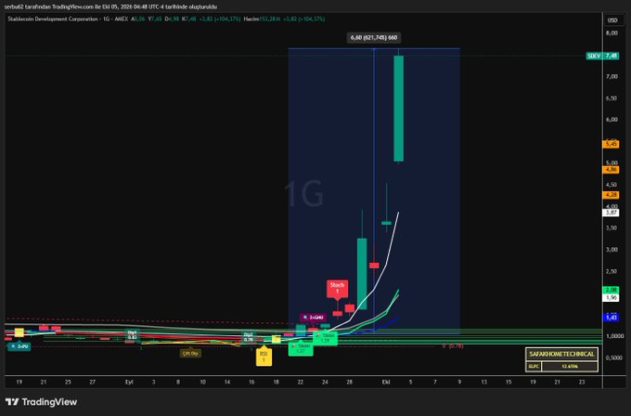The width and height of the screenshot is (631, 416).
Task: Click the Eki month label on time axis
Action: 386,383
